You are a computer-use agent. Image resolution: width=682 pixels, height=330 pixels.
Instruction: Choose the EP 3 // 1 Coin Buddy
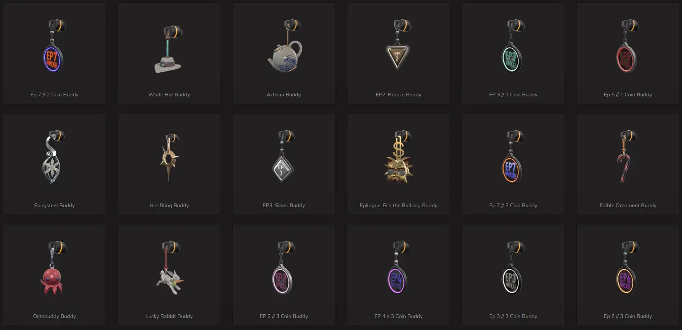pos(513,53)
